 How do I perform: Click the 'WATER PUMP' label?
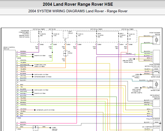(x=155, y=90)
